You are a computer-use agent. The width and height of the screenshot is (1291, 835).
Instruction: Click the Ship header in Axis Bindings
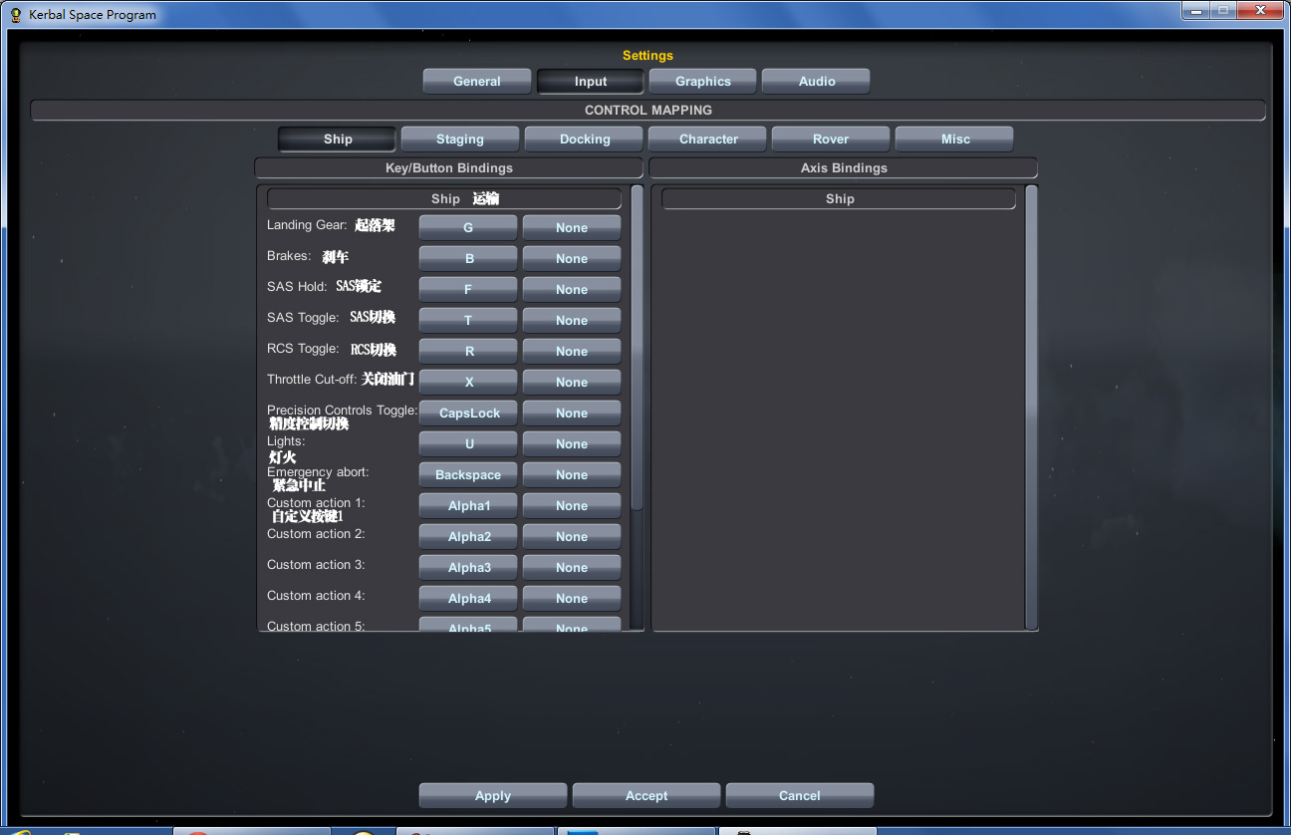[x=839, y=199]
